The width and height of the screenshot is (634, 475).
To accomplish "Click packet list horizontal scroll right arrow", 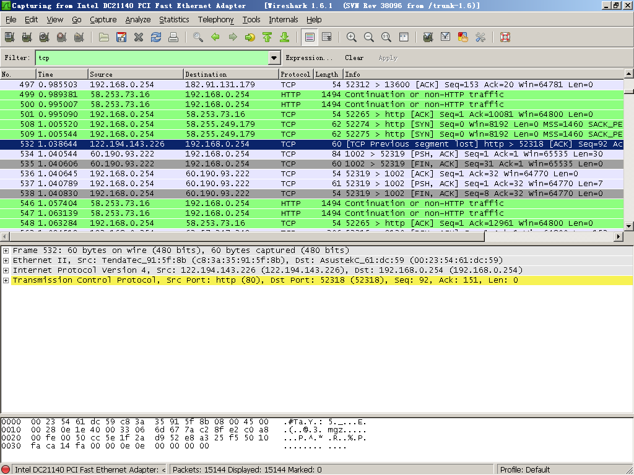I will [x=619, y=236].
